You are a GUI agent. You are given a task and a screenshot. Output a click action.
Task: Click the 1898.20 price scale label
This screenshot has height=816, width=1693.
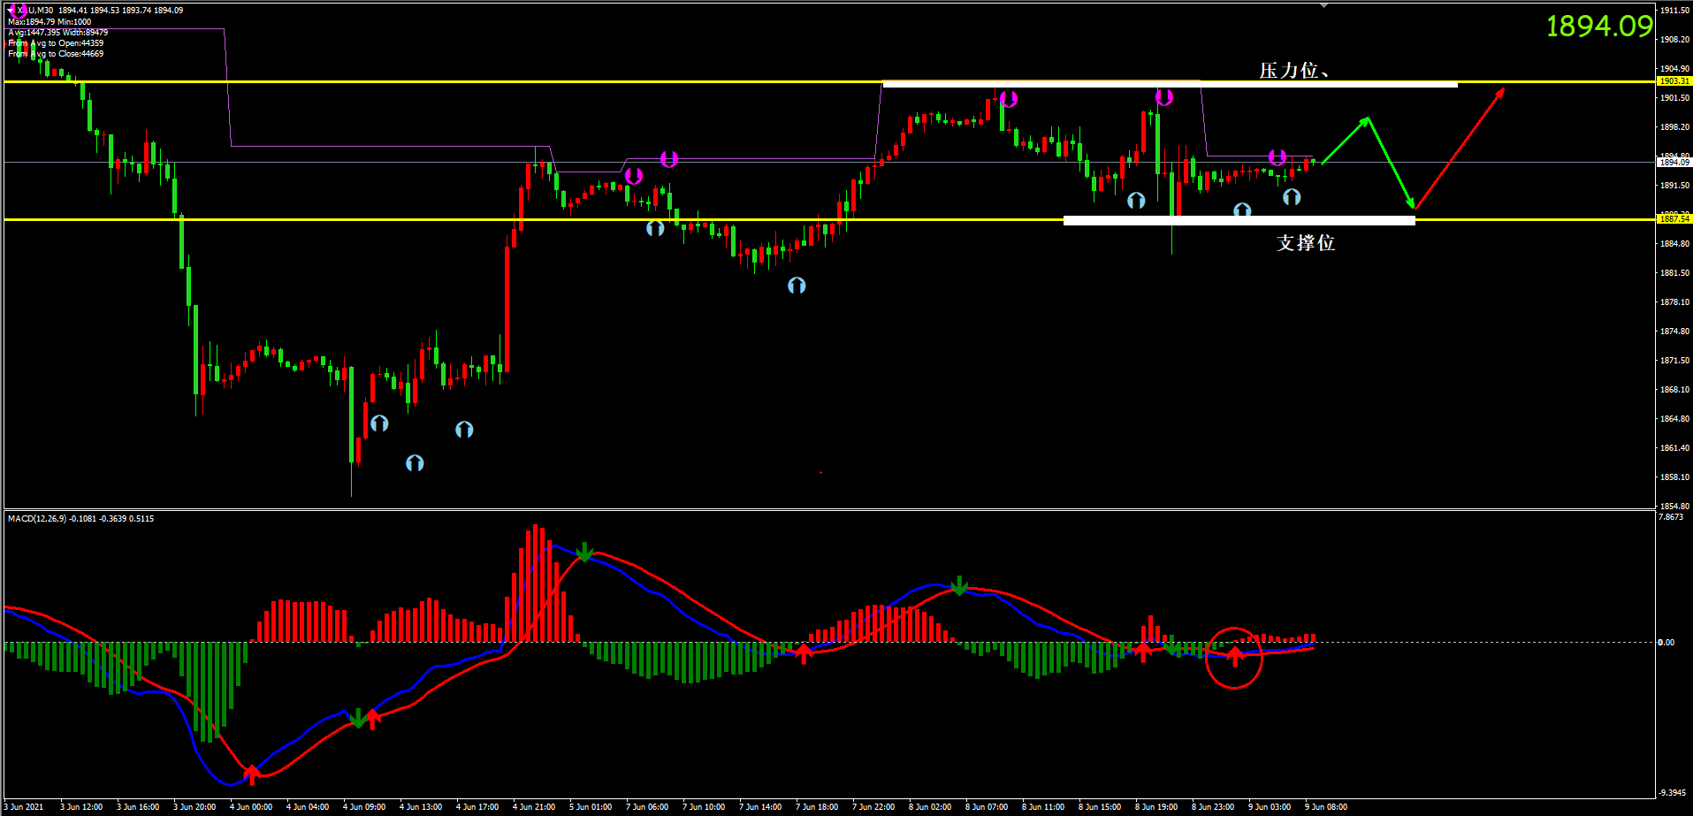click(x=1674, y=127)
